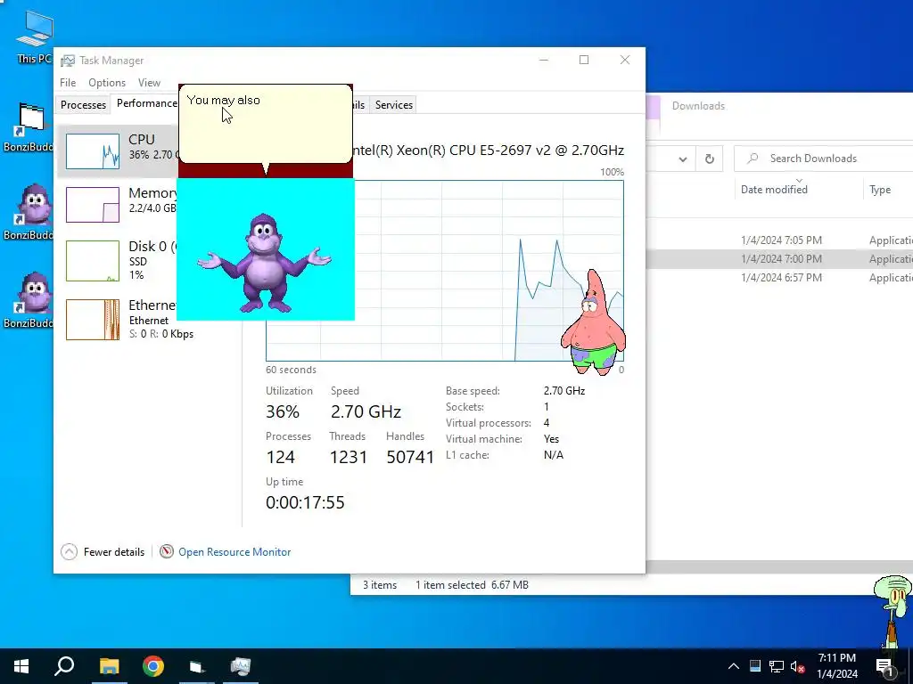Click the Refresh button in File Explorer
The height and width of the screenshot is (684, 913).
pos(709,159)
